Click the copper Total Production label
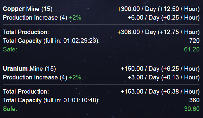 [26, 32]
